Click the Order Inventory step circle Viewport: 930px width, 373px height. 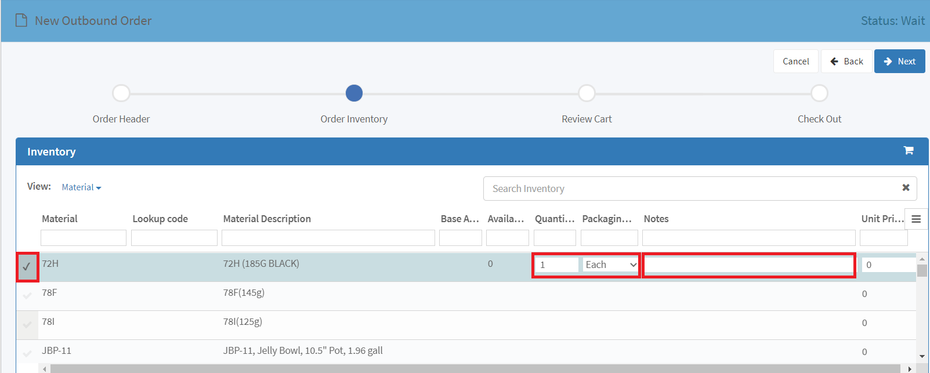click(x=354, y=93)
